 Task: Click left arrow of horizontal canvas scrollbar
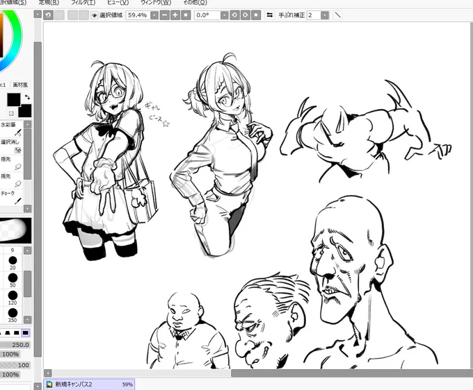(48, 373)
